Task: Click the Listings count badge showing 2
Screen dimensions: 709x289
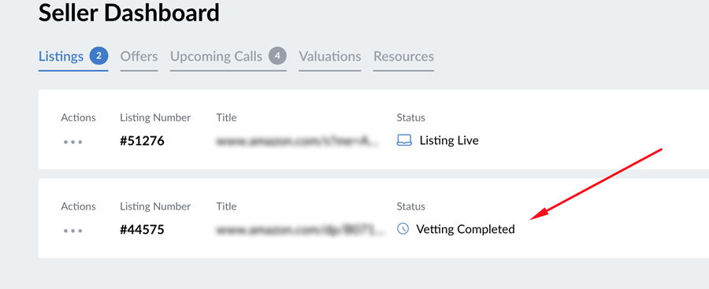Action: tap(98, 56)
